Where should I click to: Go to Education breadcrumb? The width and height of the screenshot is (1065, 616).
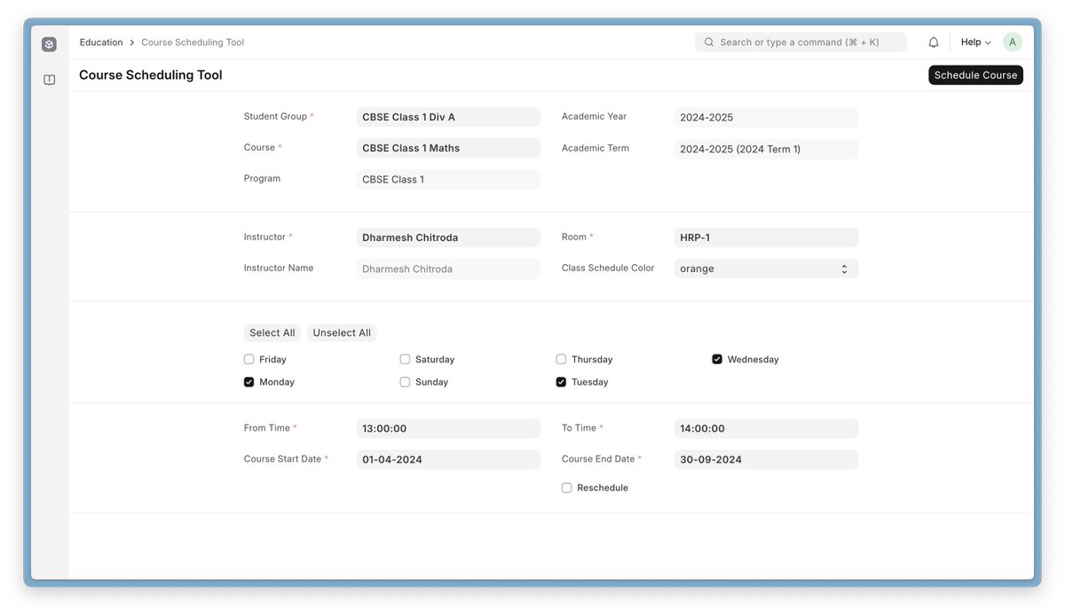[x=101, y=43]
